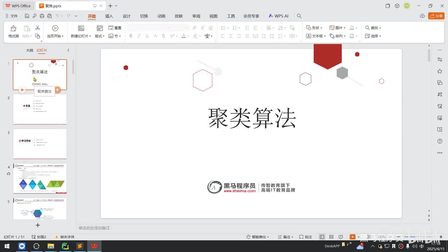Open Windows Start button on taskbar

pyautogui.click(x=7, y=246)
